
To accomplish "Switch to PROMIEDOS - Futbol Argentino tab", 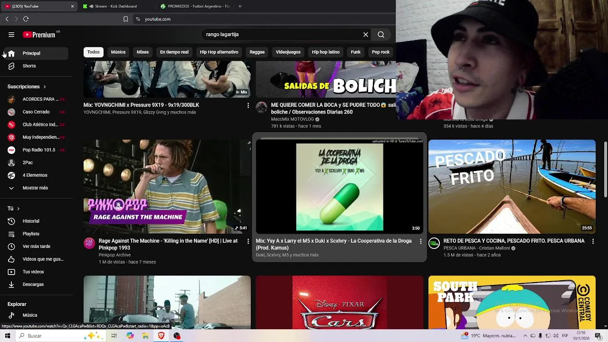I will tap(196, 6).
